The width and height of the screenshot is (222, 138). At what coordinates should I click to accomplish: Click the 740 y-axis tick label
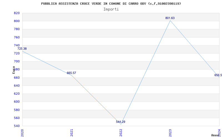pyautogui.click(x=17, y=45)
